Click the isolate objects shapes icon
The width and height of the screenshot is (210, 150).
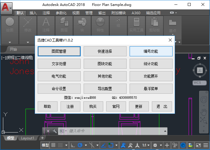(x=175, y=145)
